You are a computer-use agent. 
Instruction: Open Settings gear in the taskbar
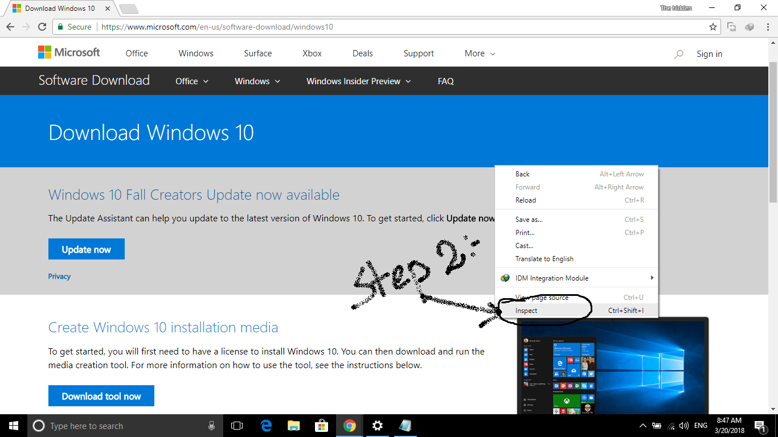377,426
